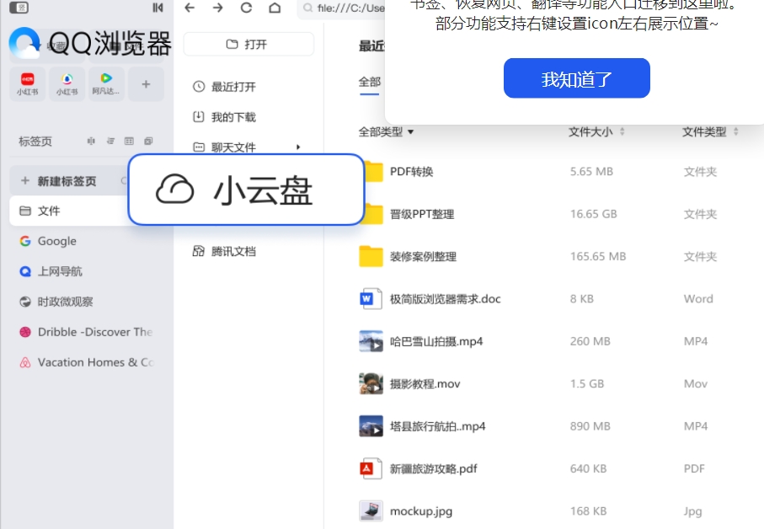Expand the 聊天文件 submenu arrow
Image resolution: width=764 pixels, height=529 pixels.
point(298,147)
